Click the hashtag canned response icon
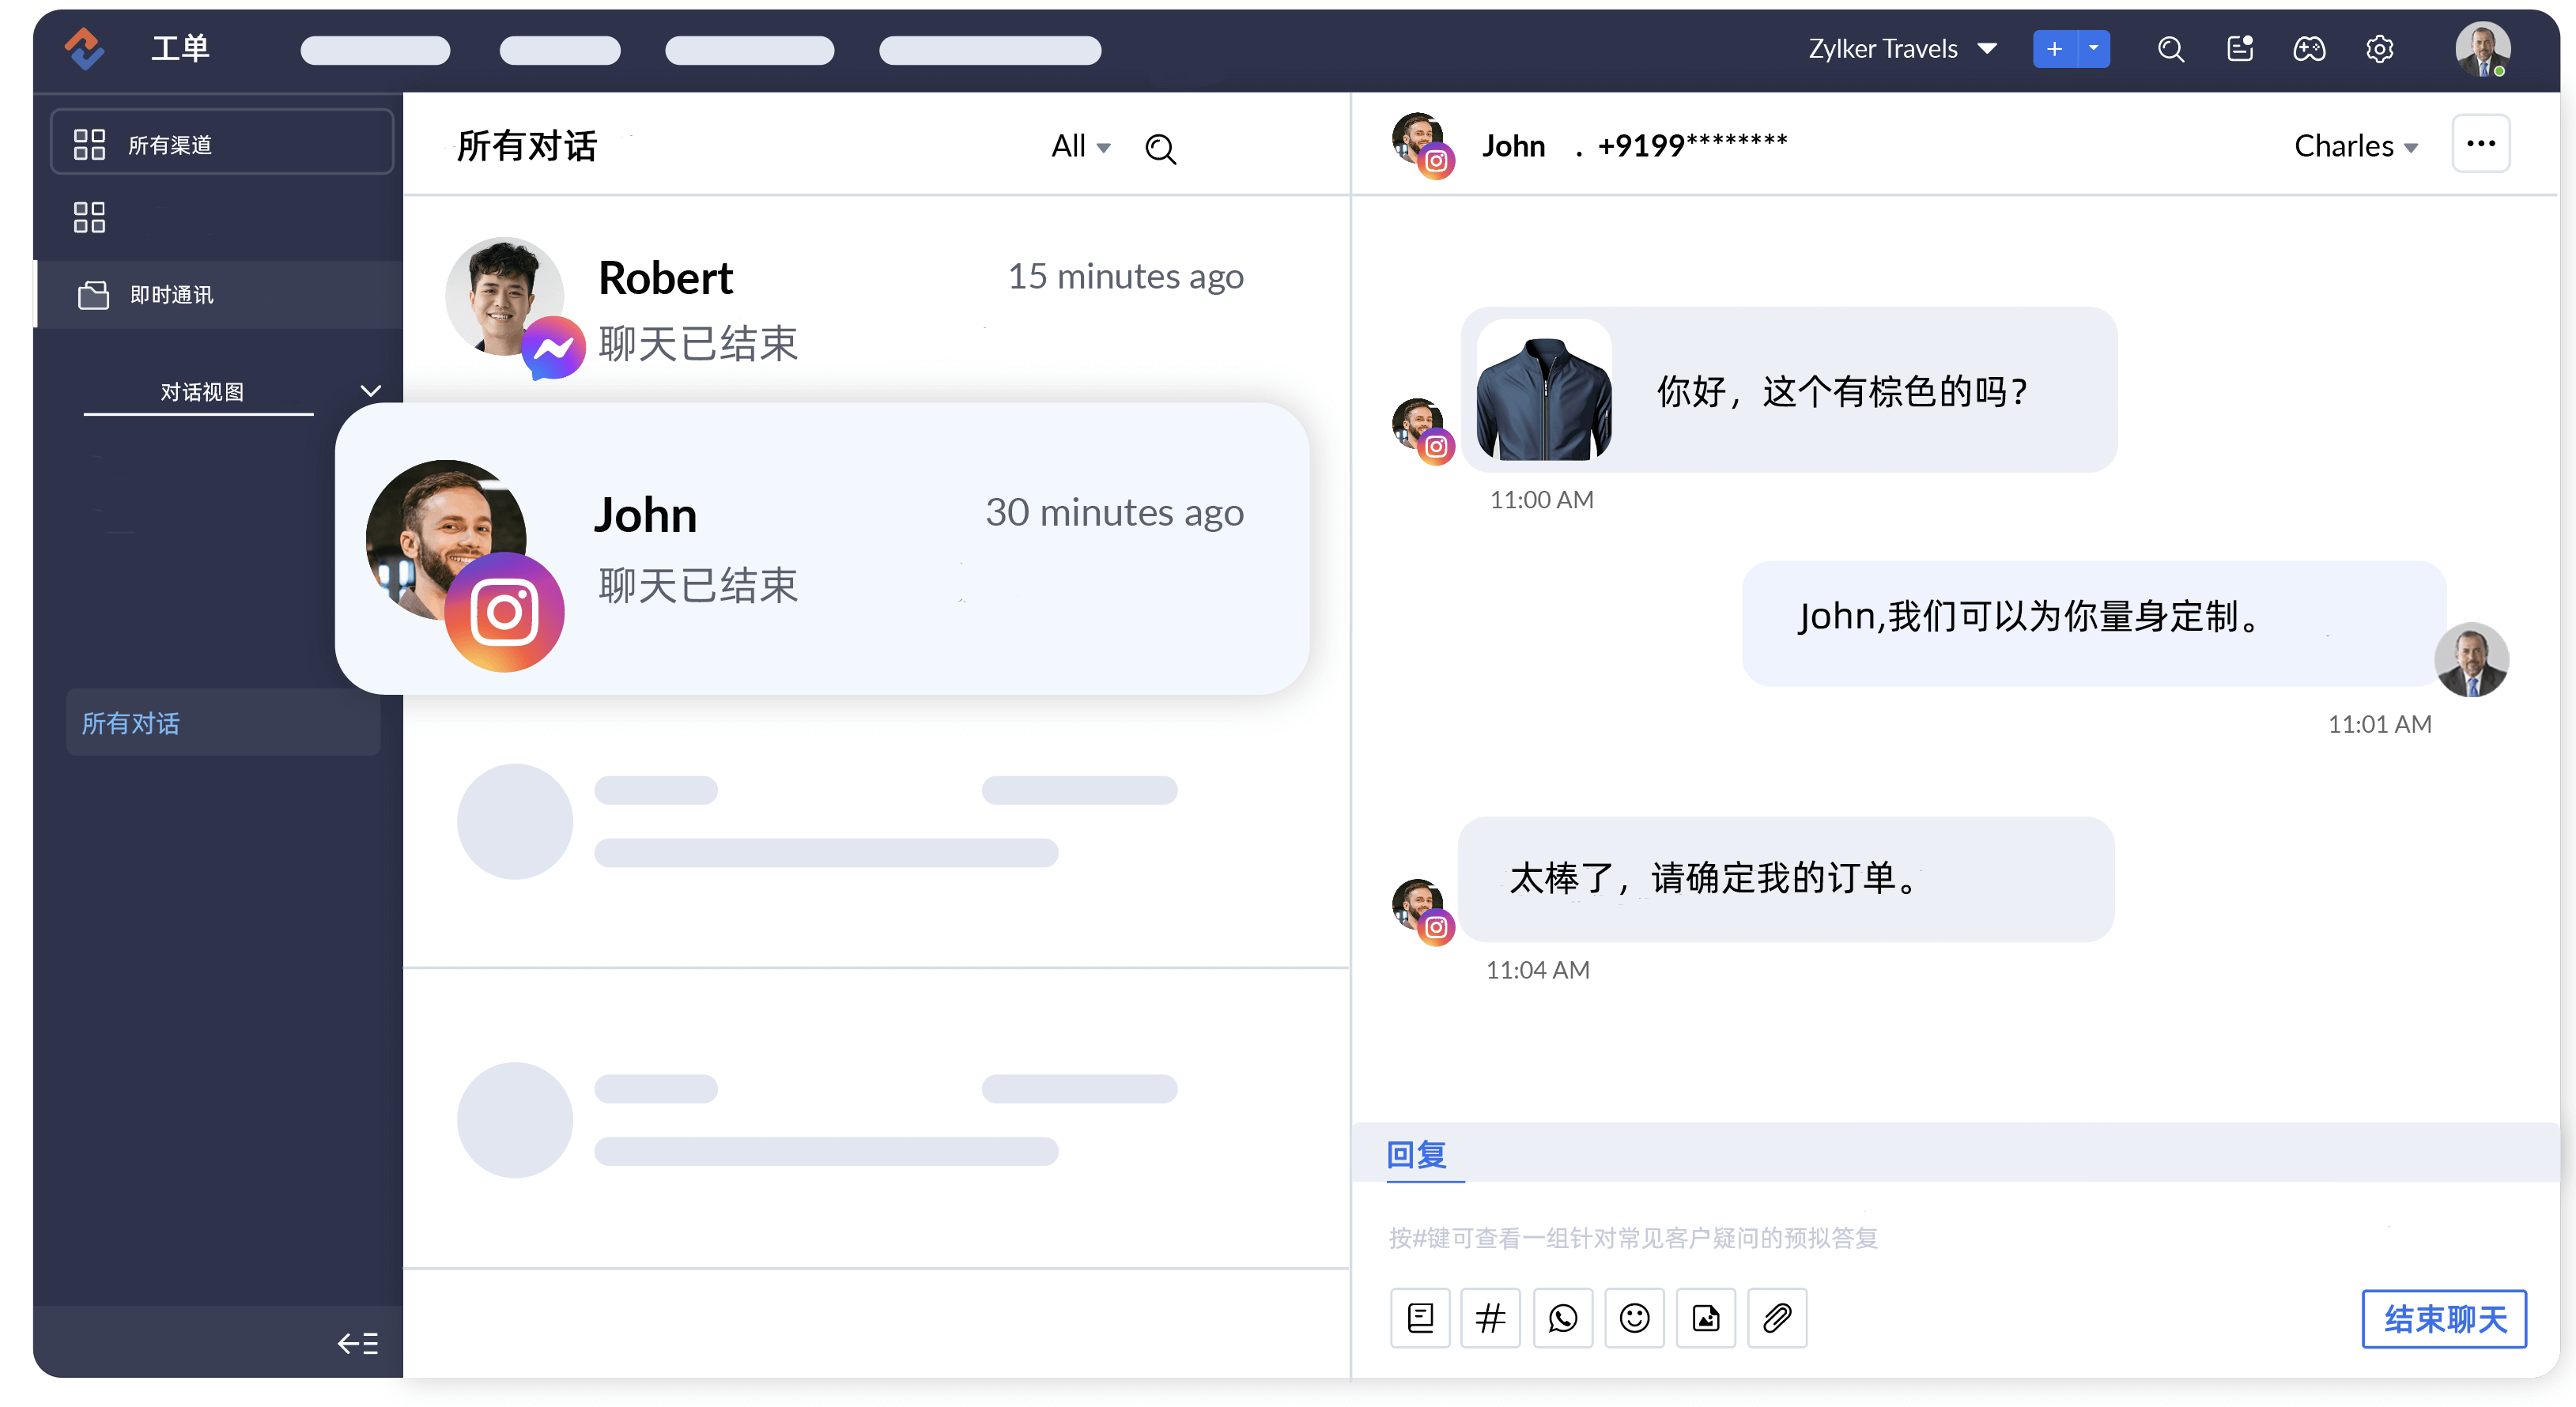This screenshot has width=2576, height=1407. tap(1490, 1317)
